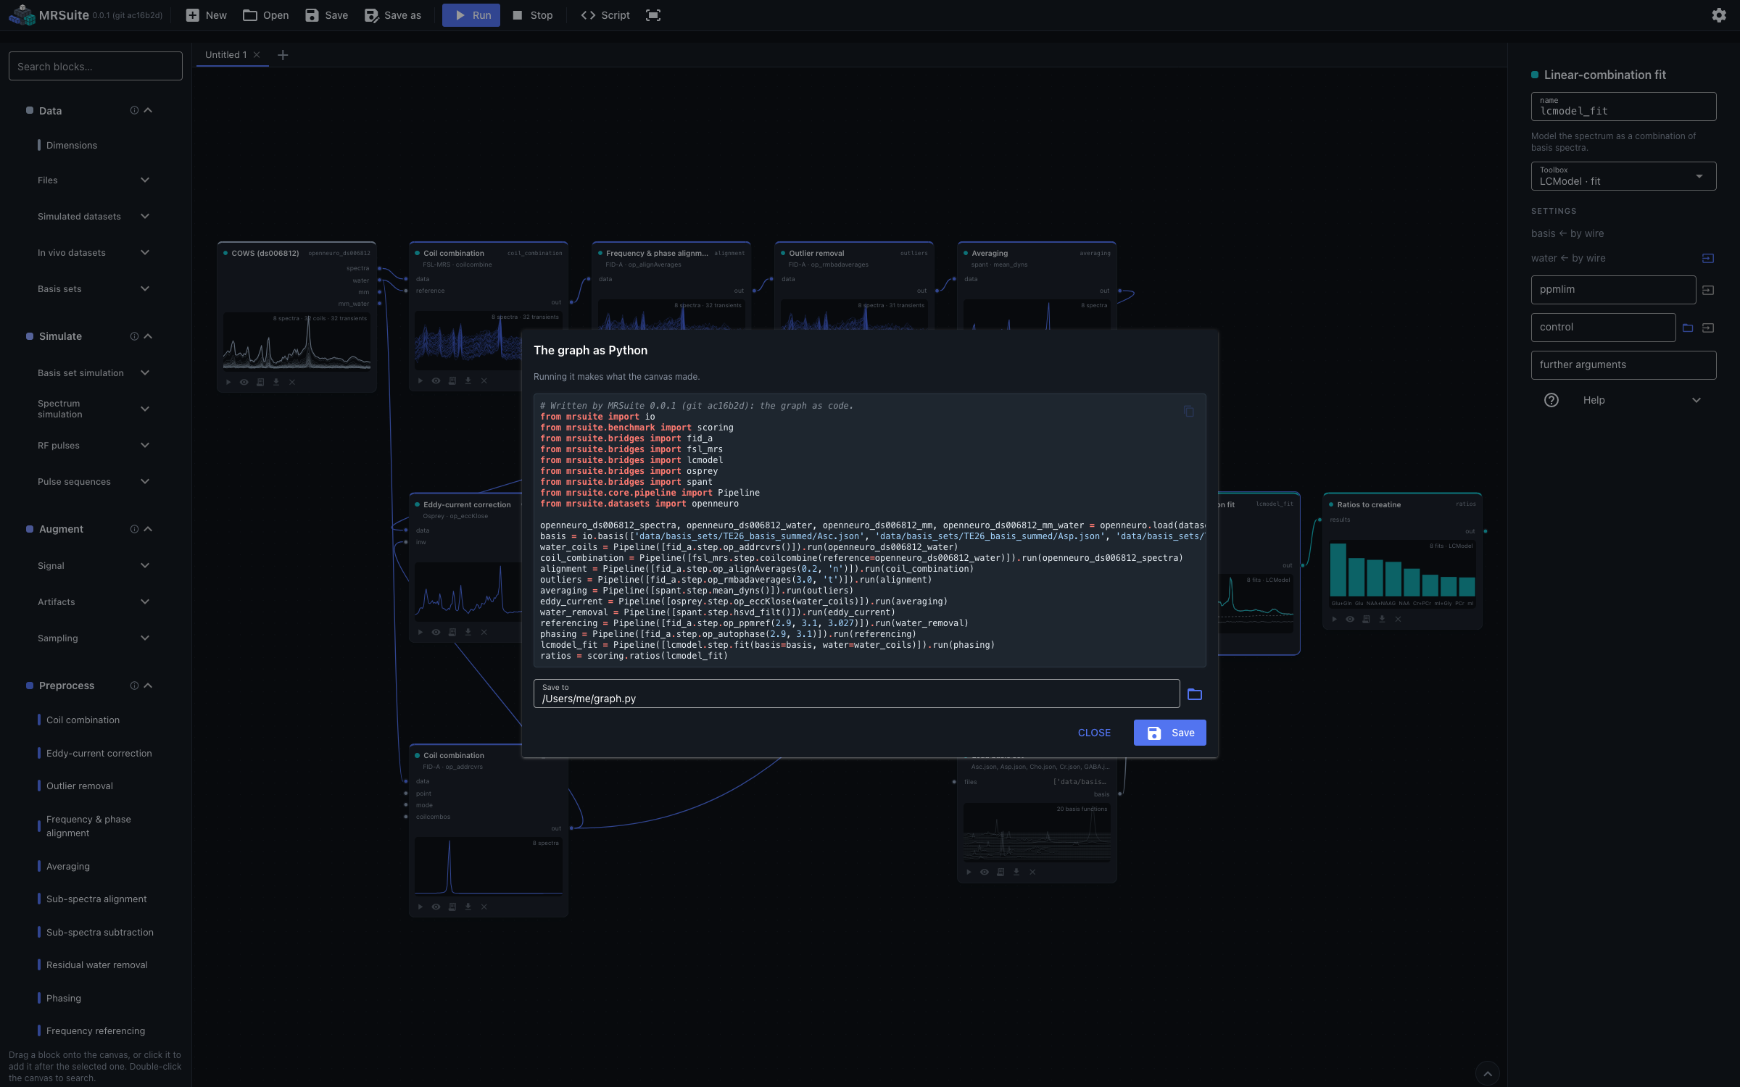This screenshot has width=1740, height=1087.
Task: Click the Stop button
Action: (533, 15)
